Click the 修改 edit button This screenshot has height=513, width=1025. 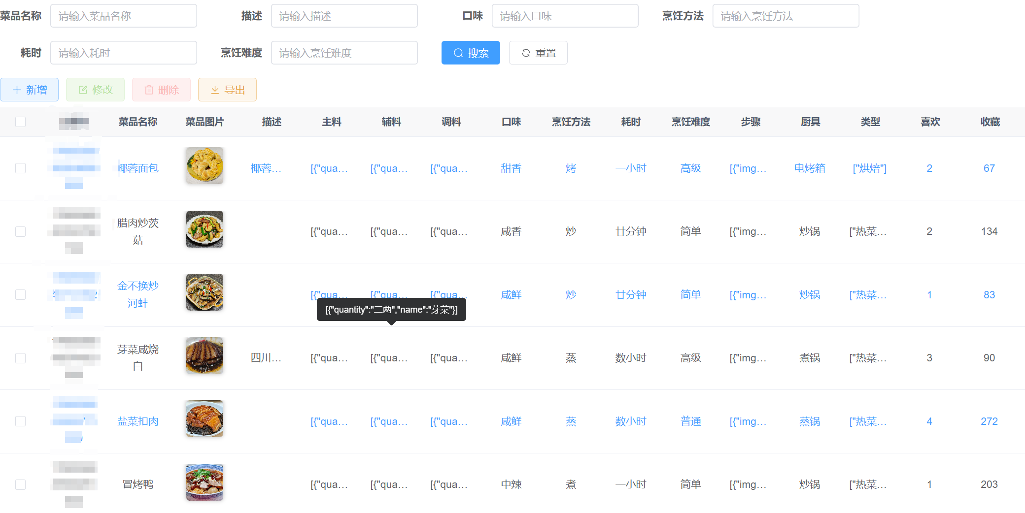[96, 90]
